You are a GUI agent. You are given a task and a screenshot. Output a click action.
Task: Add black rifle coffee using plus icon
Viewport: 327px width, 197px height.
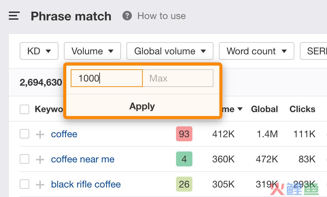tap(40, 185)
